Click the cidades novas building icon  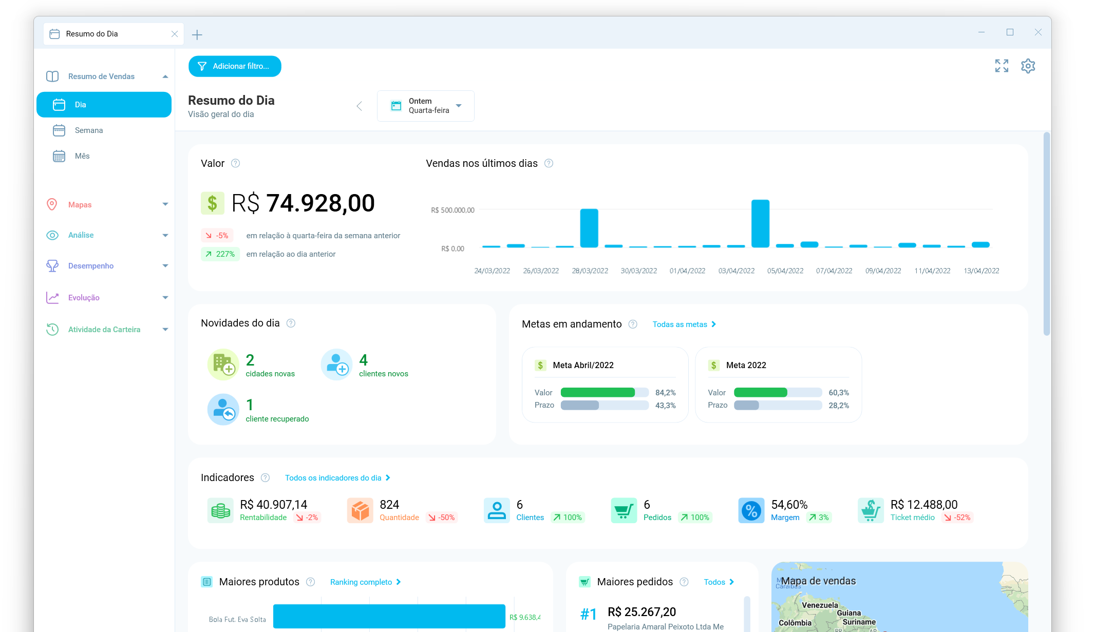tap(223, 365)
